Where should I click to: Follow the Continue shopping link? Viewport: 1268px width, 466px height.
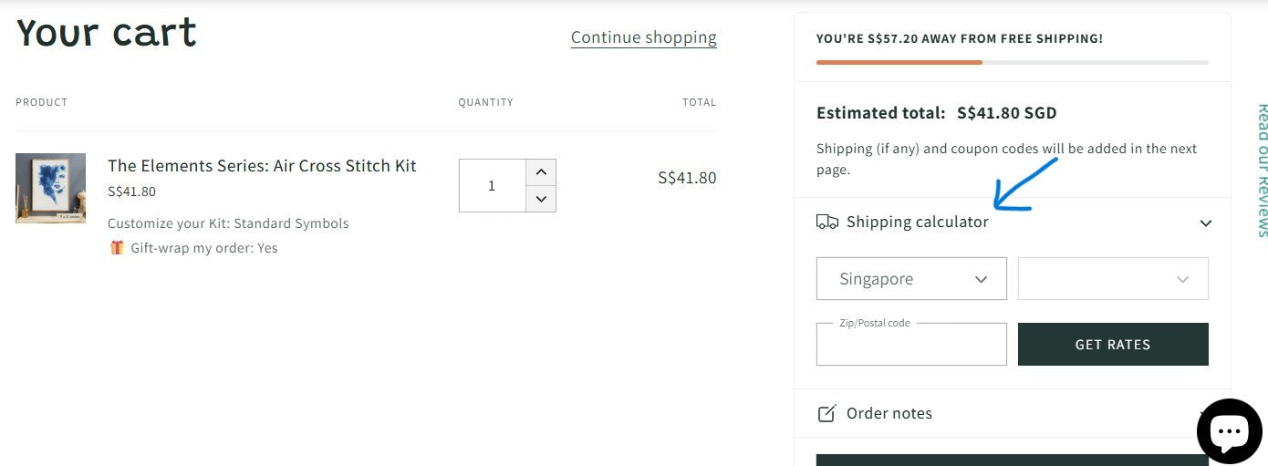(x=643, y=37)
